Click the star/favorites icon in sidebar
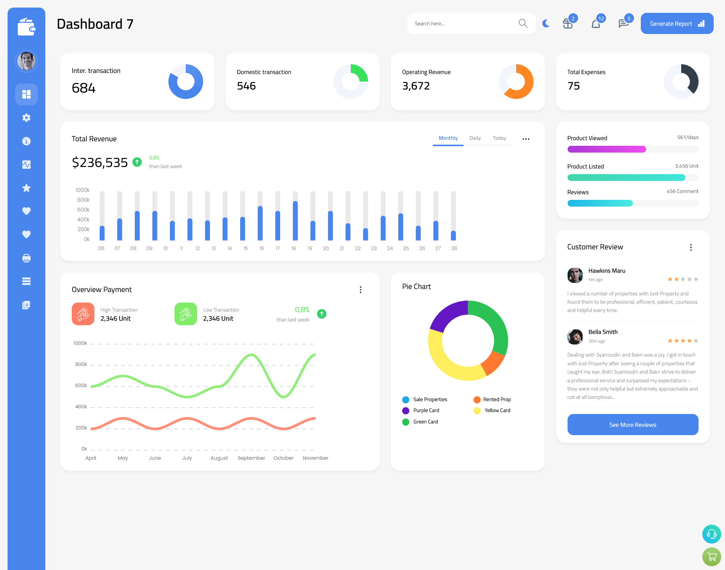Image resolution: width=725 pixels, height=570 pixels. click(26, 188)
